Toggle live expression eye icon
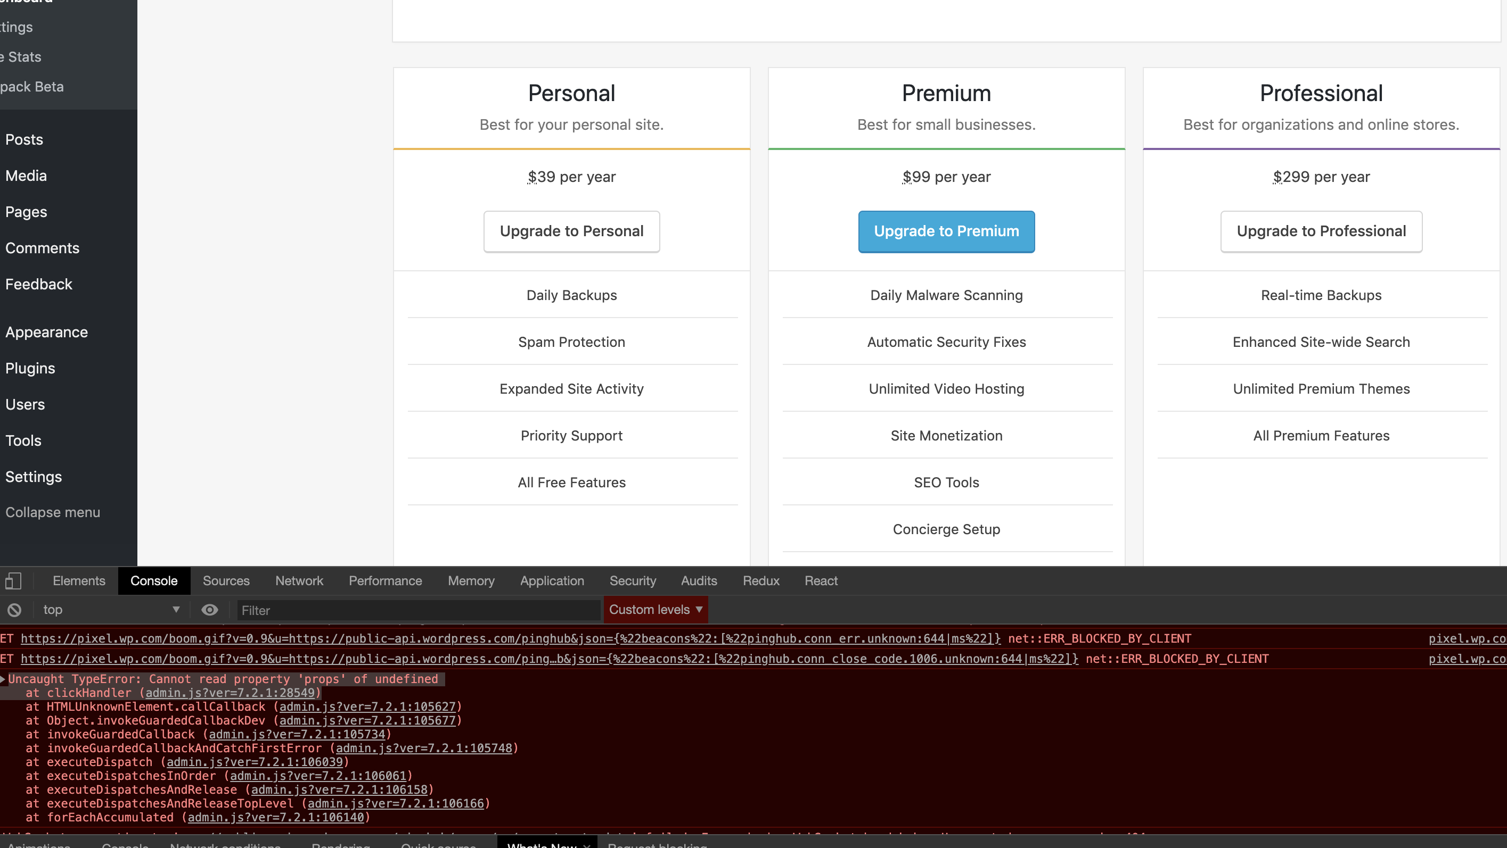This screenshot has height=848, width=1507. (x=209, y=610)
